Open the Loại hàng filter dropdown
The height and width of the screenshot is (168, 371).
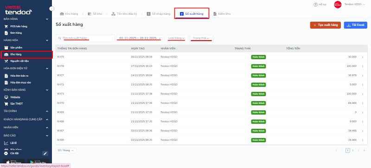[x=177, y=38]
